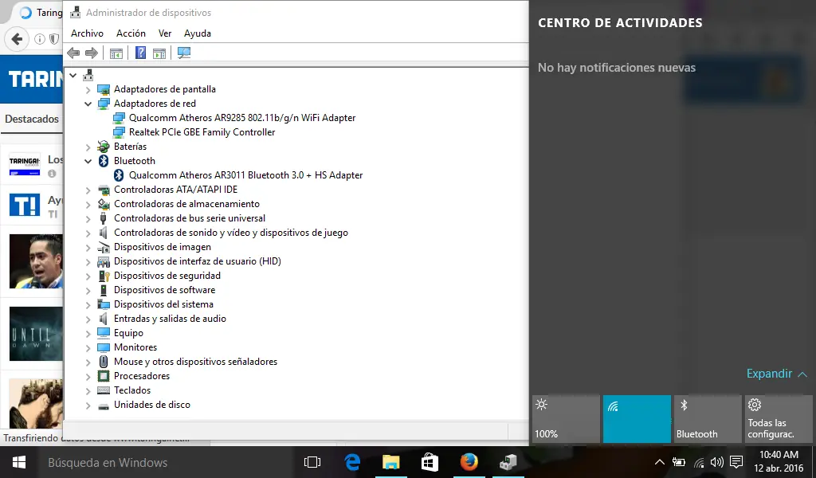Select Qualcomm Atheros AR3011 Bluetooth Adapter
The height and width of the screenshot is (478, 816).
click(245, 175)
